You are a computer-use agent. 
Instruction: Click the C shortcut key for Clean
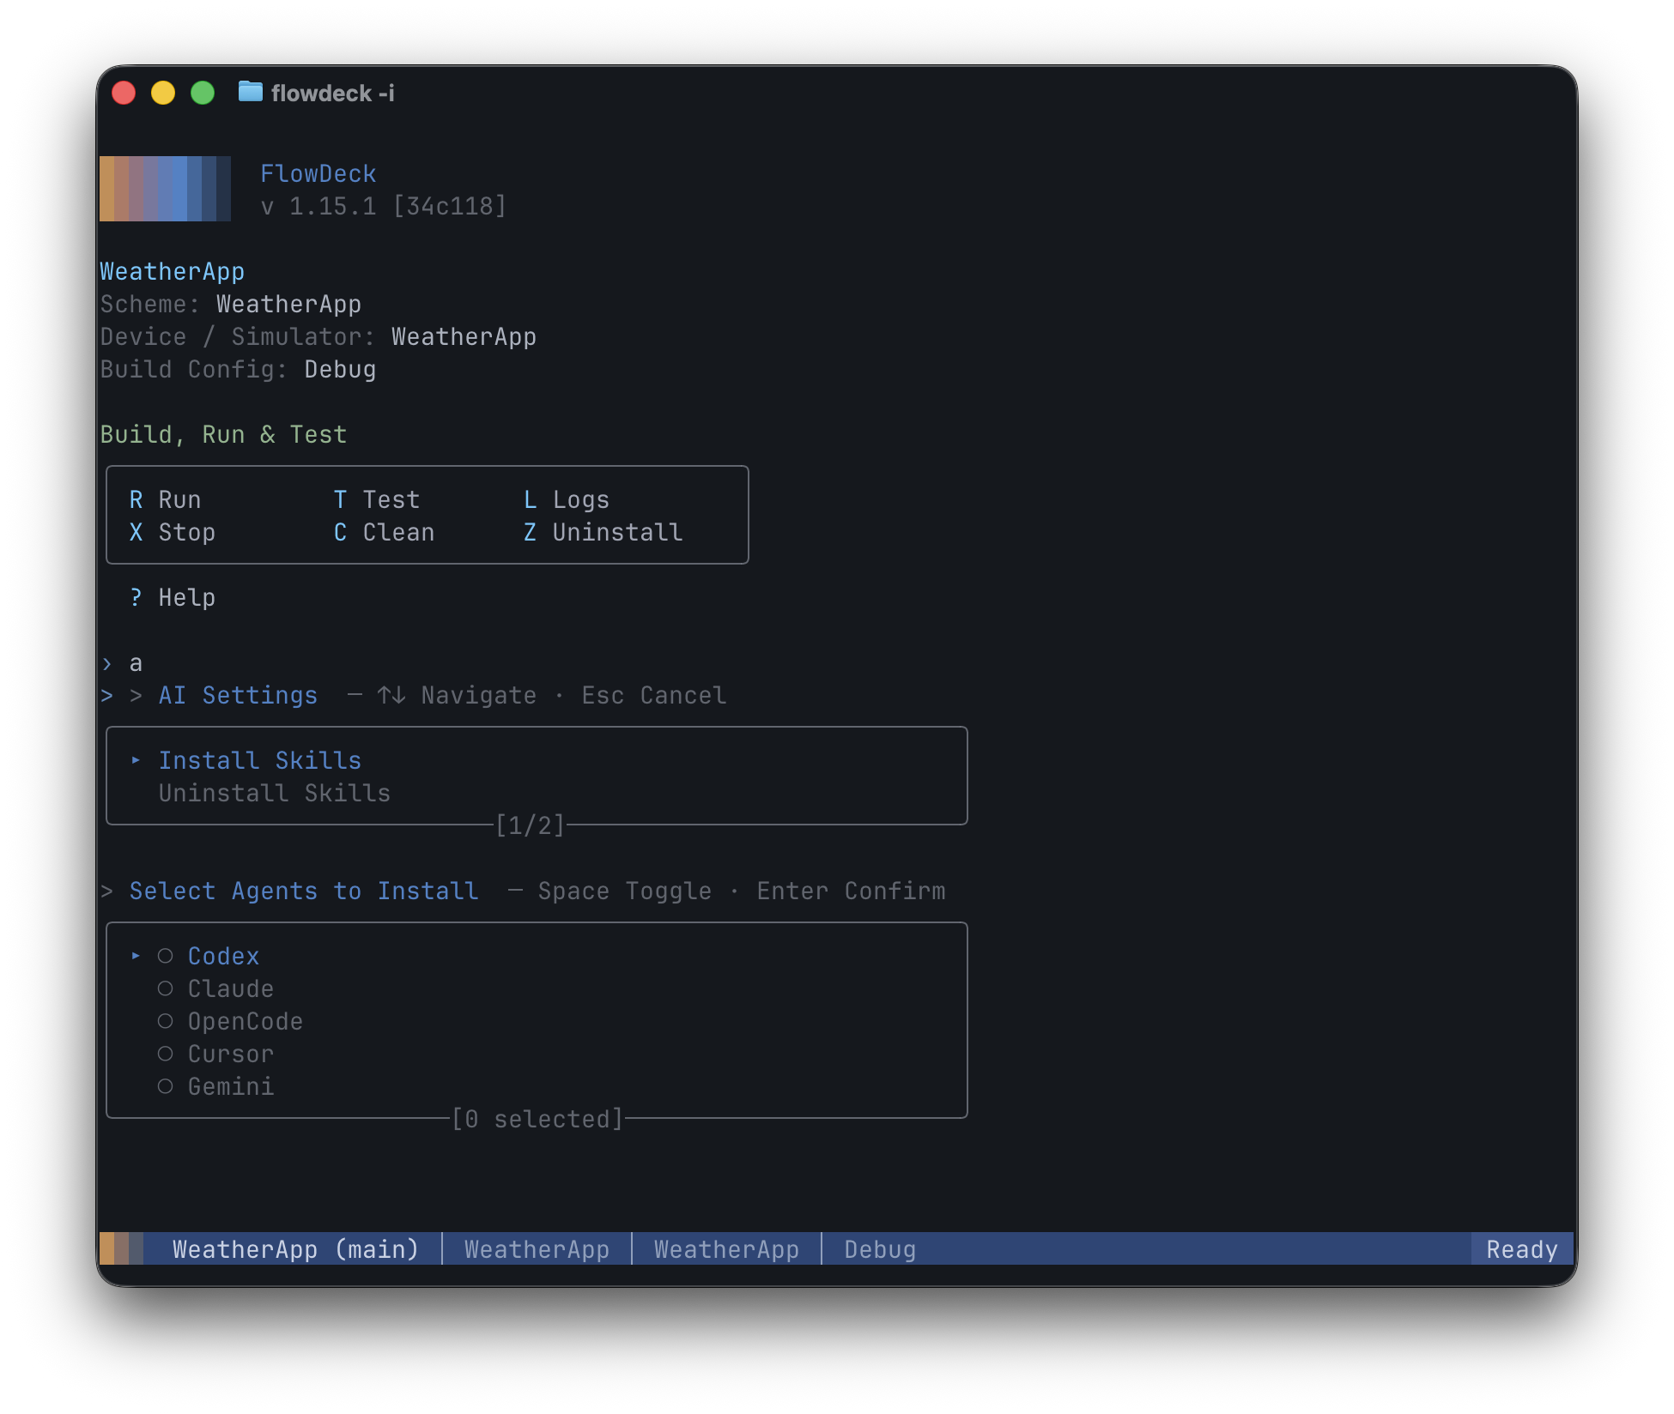click(x=340, y=533)
